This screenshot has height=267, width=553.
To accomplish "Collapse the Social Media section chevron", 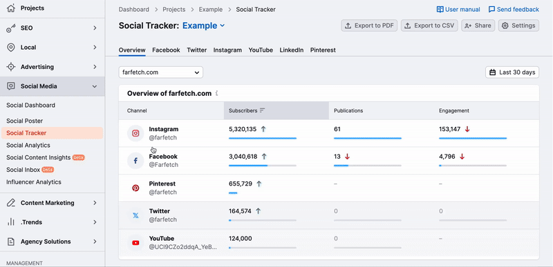I will tap(95, 86).
